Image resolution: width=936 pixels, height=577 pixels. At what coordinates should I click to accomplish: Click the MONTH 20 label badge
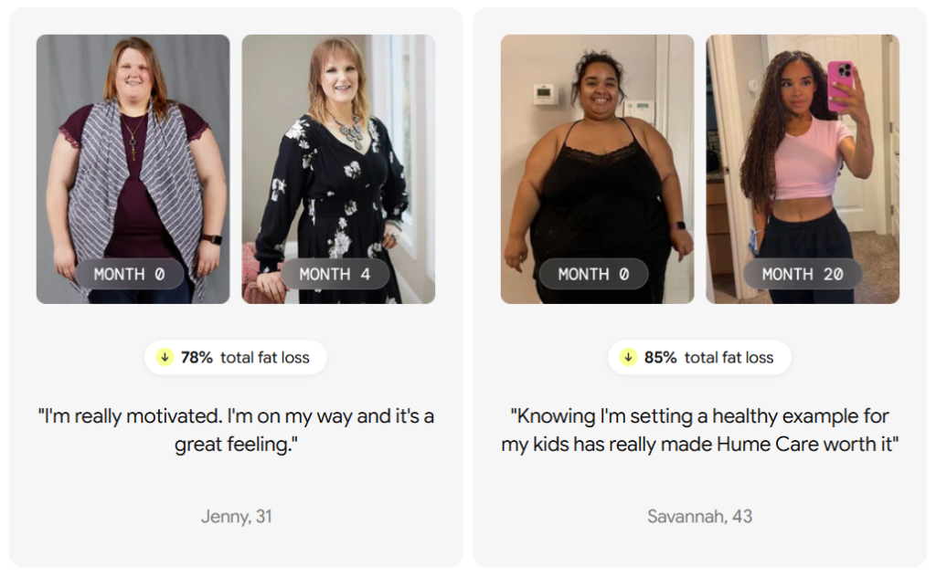click(x=803, y=274)
